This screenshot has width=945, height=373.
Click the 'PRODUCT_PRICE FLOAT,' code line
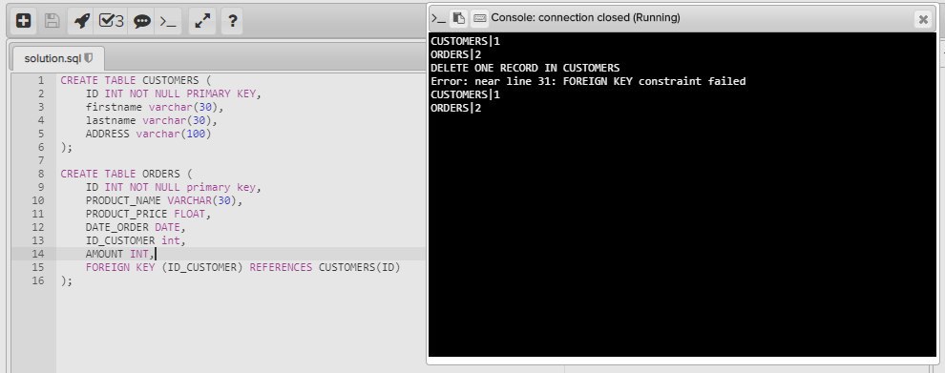click(x=148, y=214)
